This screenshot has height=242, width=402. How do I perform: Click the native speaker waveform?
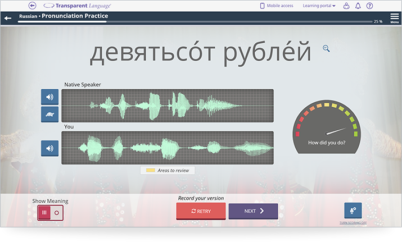click(168, 106)
